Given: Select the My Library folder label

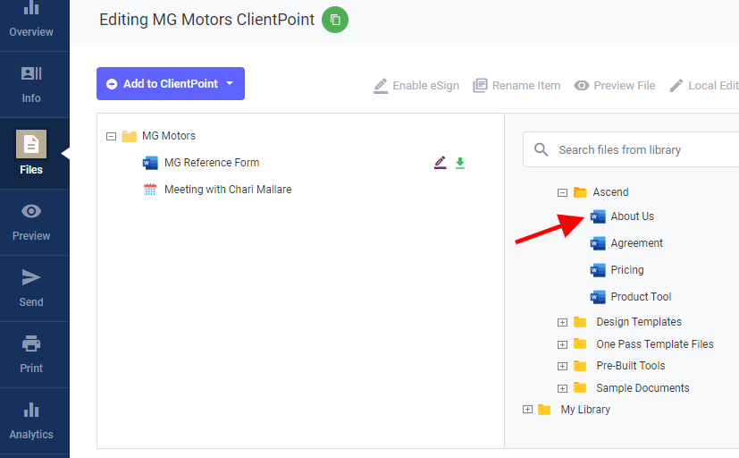Looking at the screenshot, I should [x=585, y=410].
